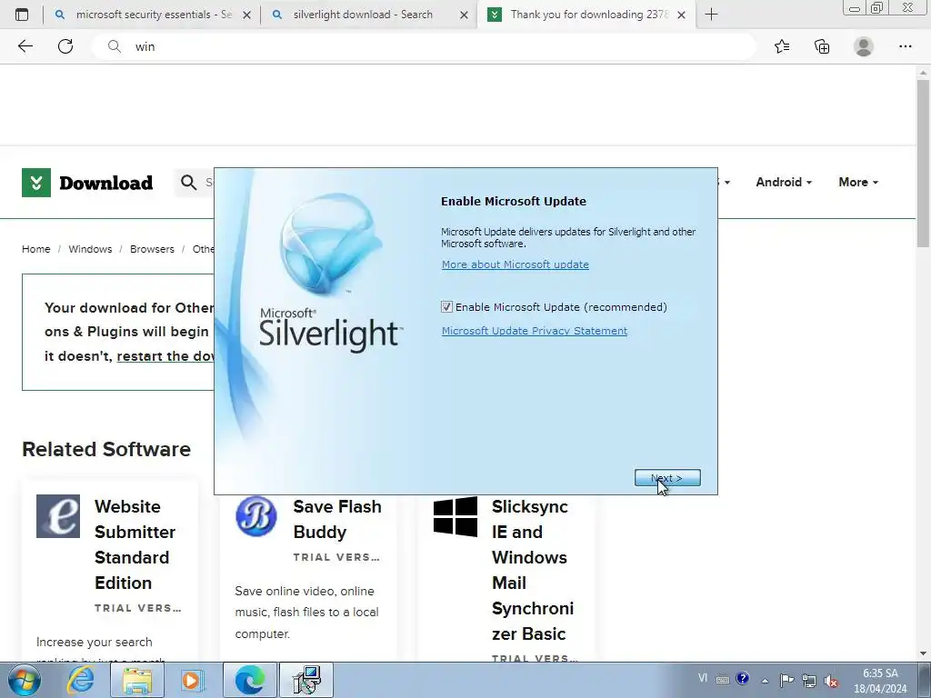931x698 pixels.
Task: Click the Download site name text
Action: coord(105,183)
